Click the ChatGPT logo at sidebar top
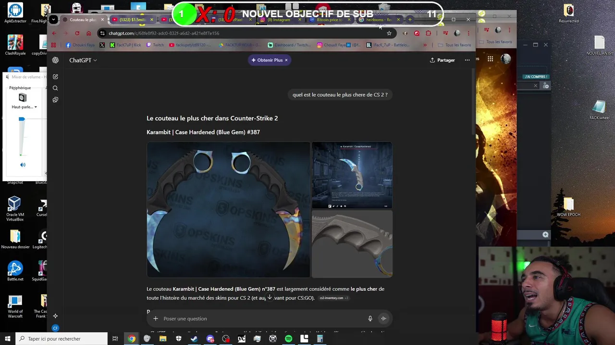 click(55, 60)
